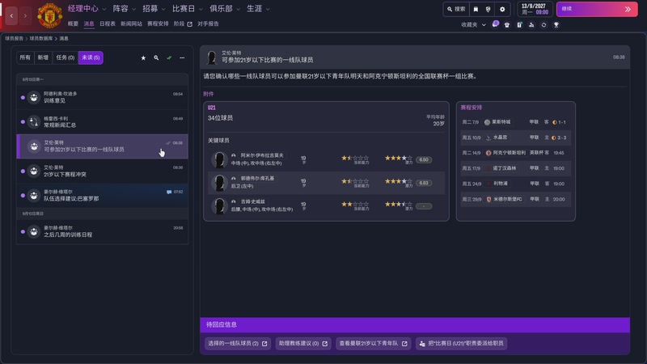This screenshot has height=364, width=647.
Task: Click the 6.50 rating pill
Action: point(424,159)
